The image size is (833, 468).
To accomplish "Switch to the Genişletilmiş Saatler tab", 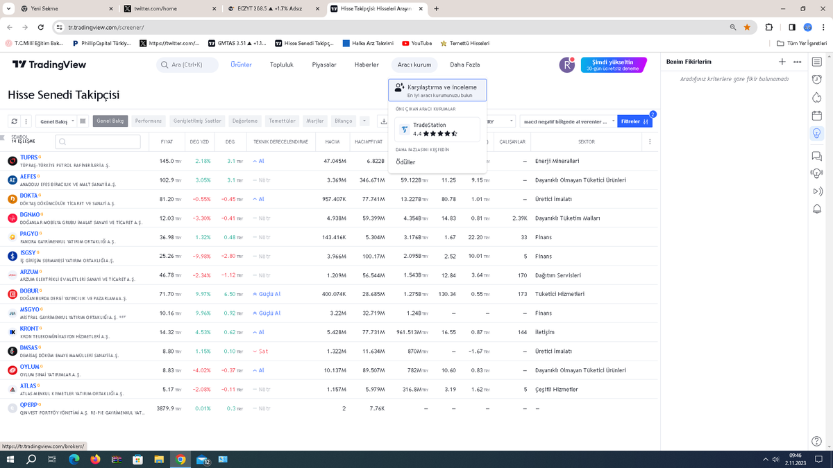I will click(197, 121).
